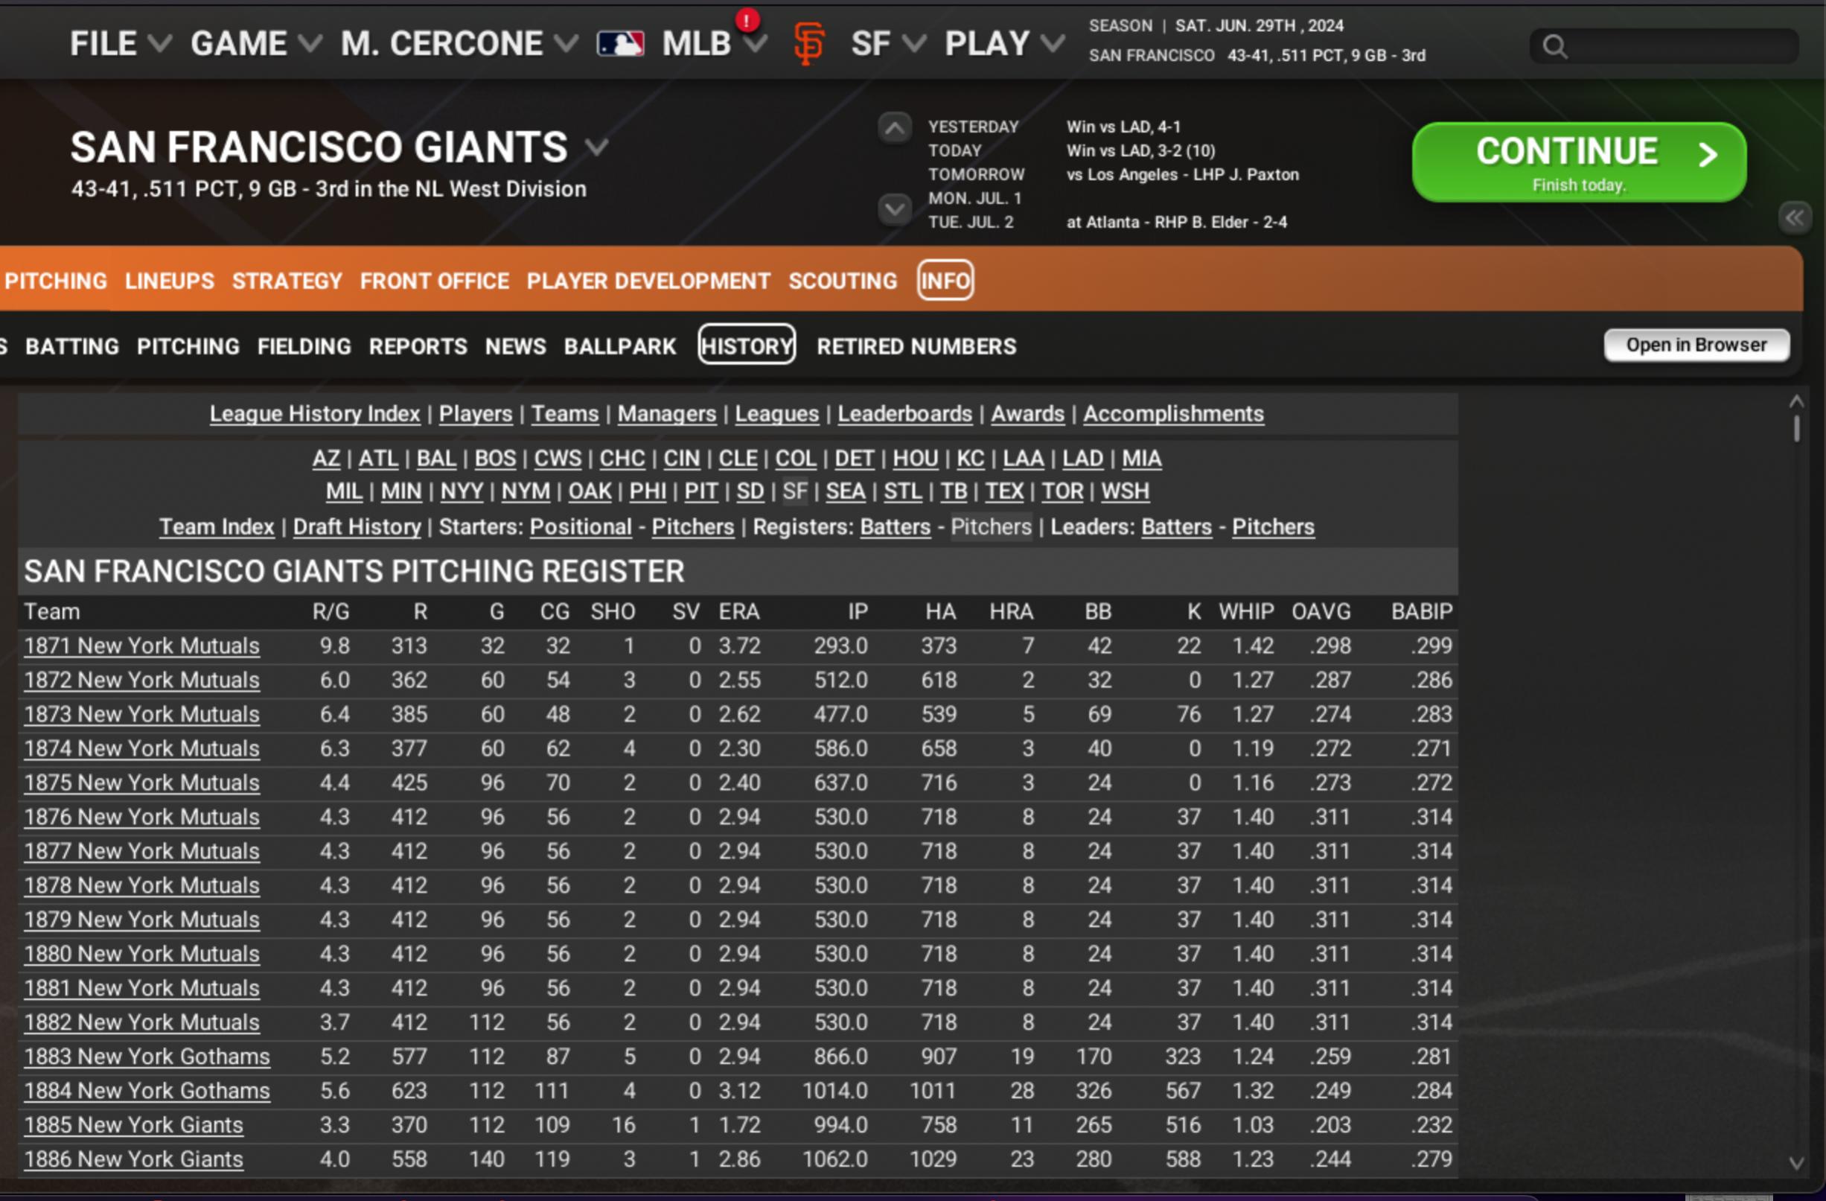Open the 1885 New York Giants link
The image size is (1826, 1201).
[x=133, y=1125]
